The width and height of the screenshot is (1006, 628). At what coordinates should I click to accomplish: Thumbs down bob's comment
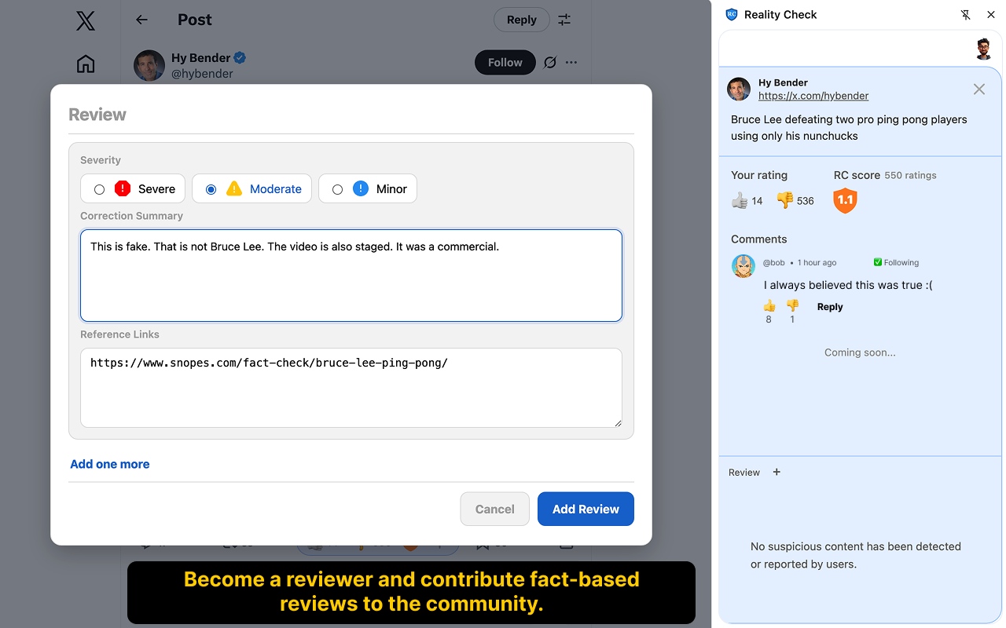coord(792,306)
